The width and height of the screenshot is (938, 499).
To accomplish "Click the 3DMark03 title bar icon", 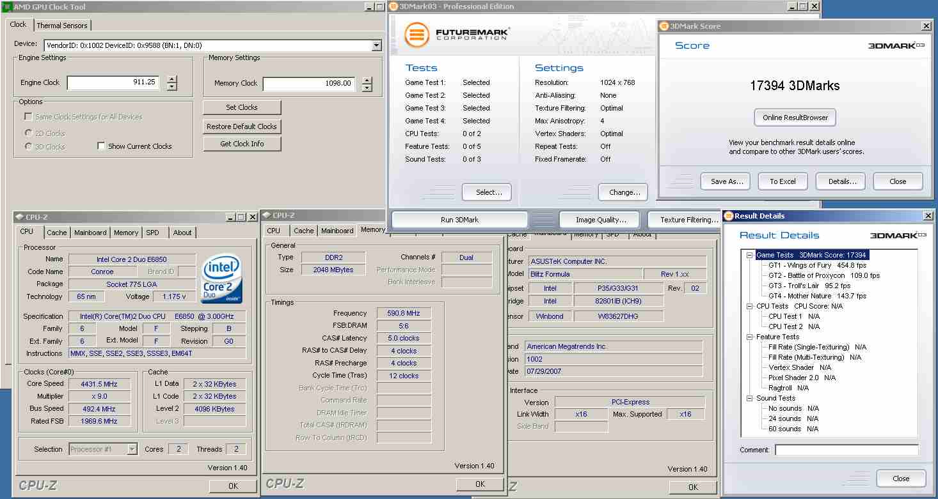I will 393,6.
